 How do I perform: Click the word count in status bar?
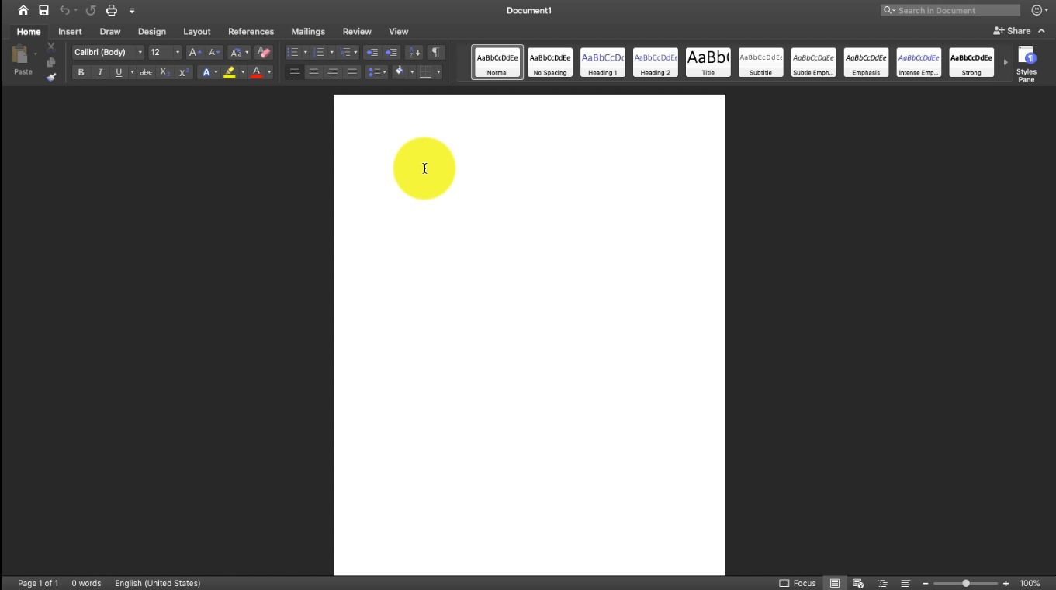tap(86, 583)
